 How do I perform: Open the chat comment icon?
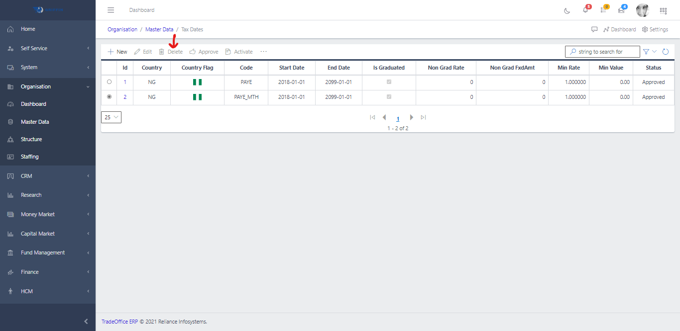594,29
